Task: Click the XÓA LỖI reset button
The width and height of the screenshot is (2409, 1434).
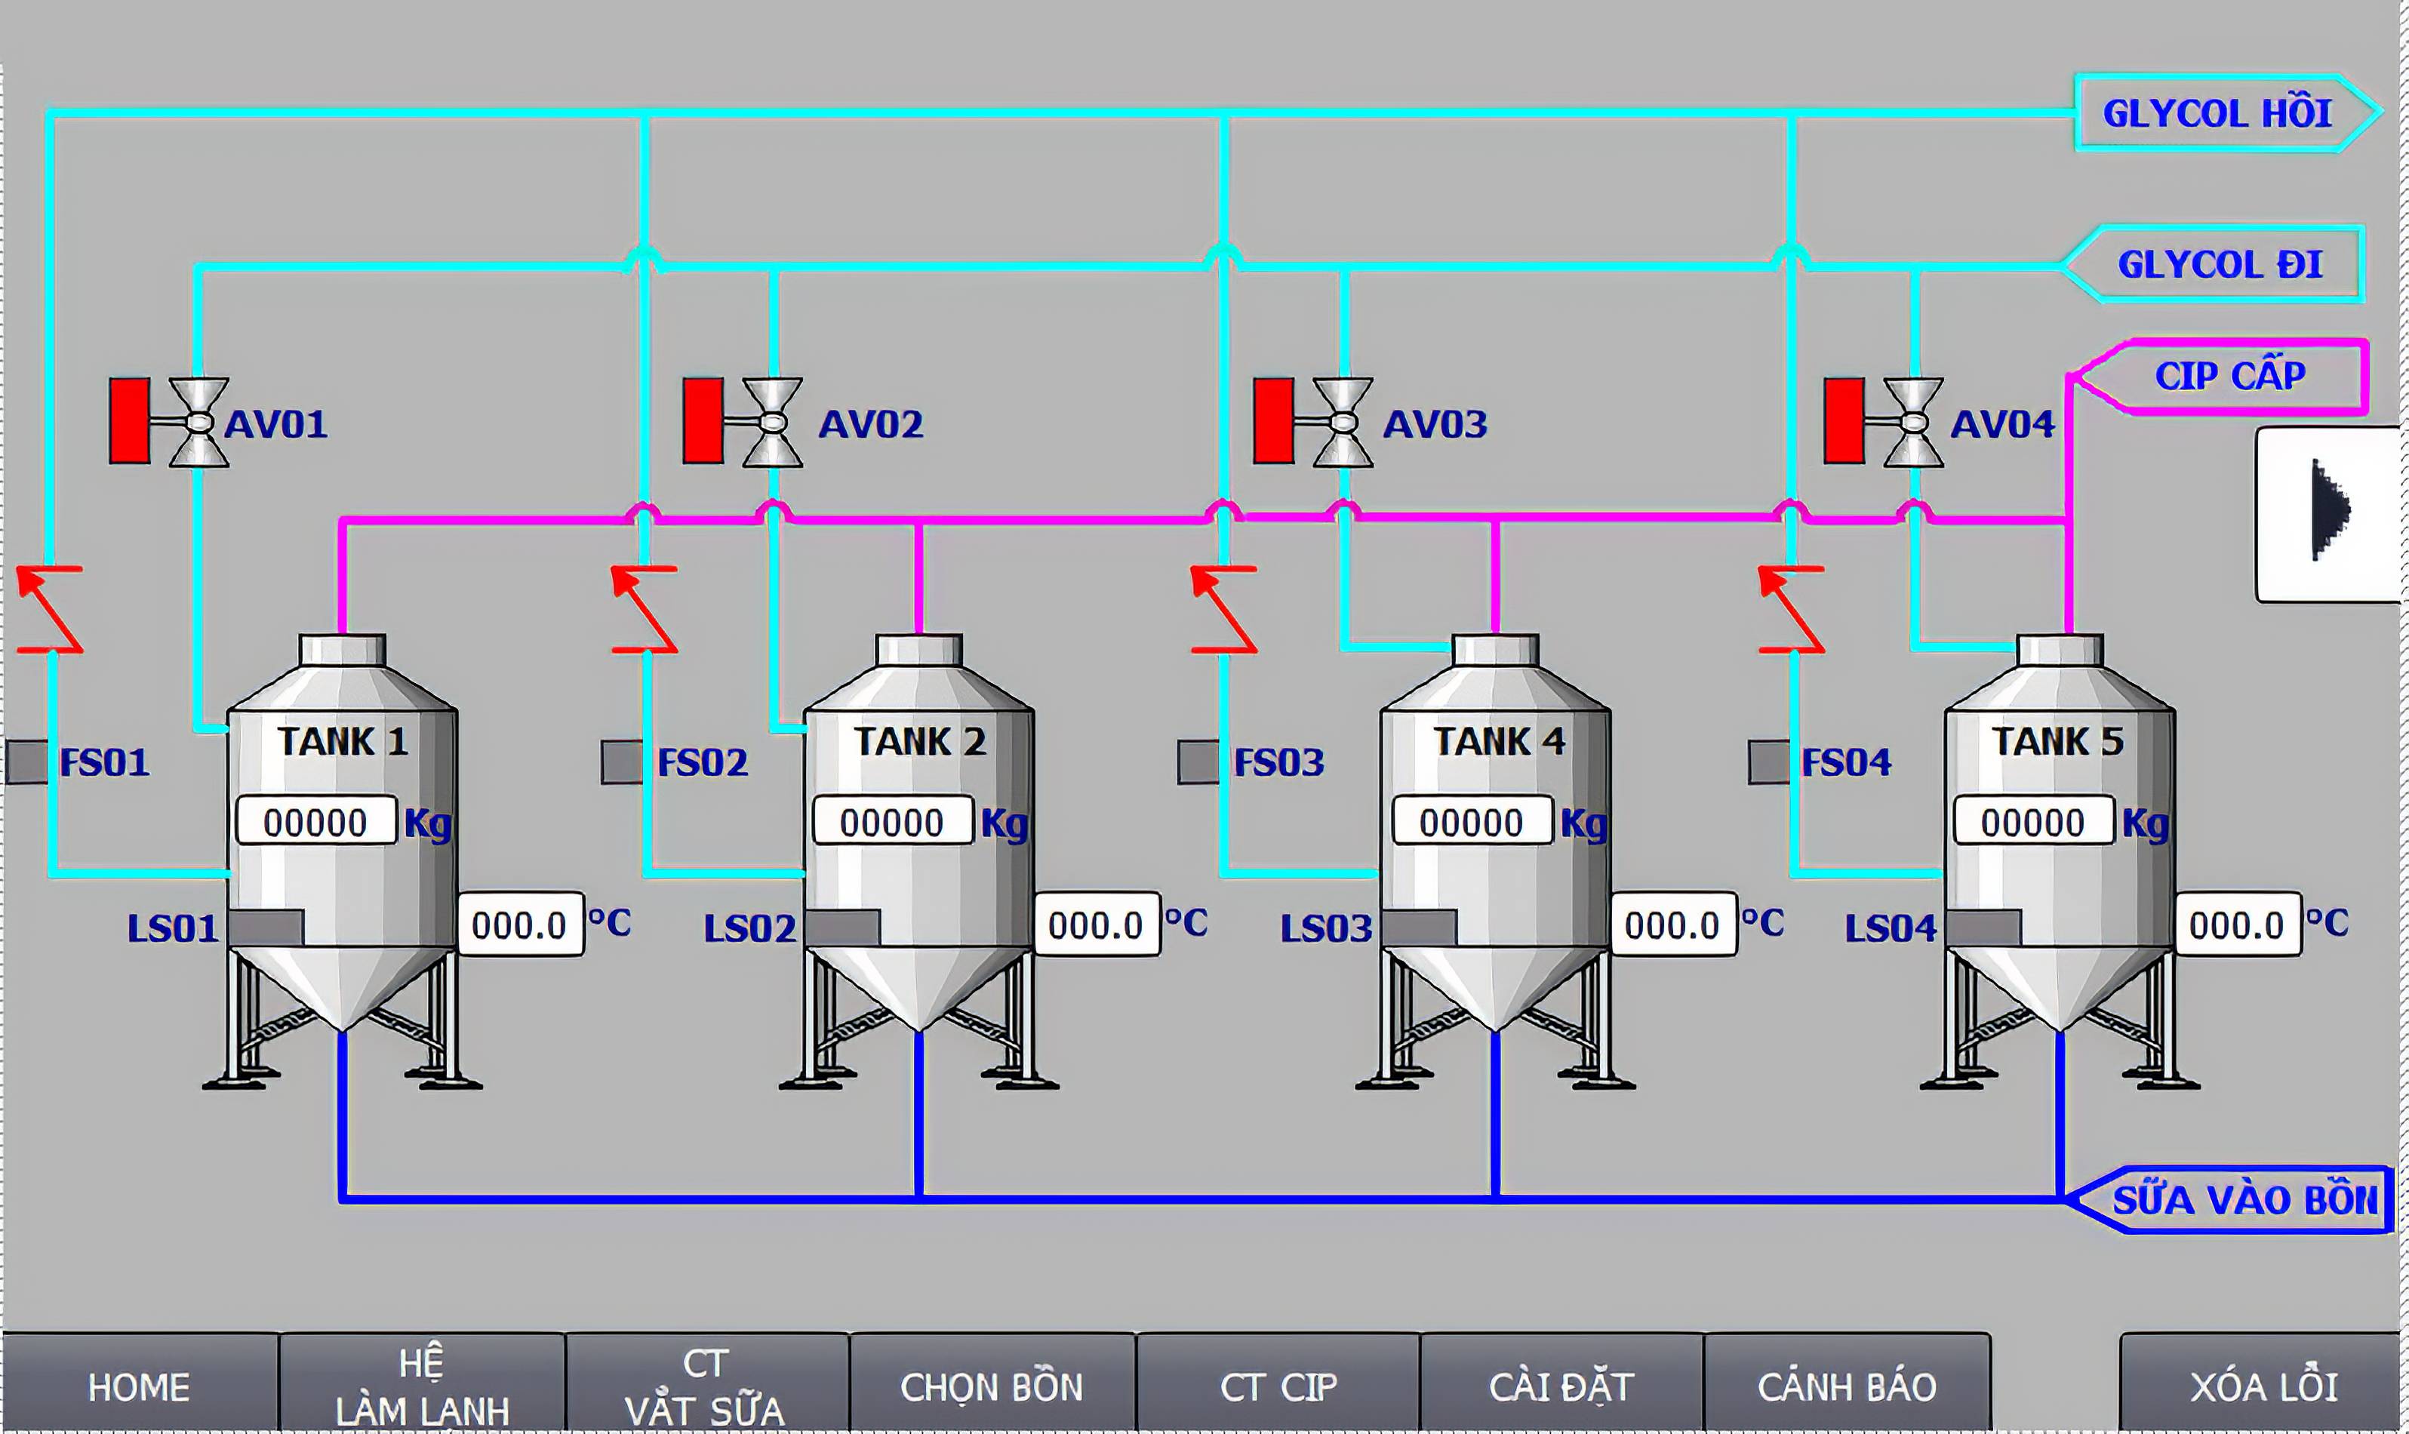Action: 2261,1383
